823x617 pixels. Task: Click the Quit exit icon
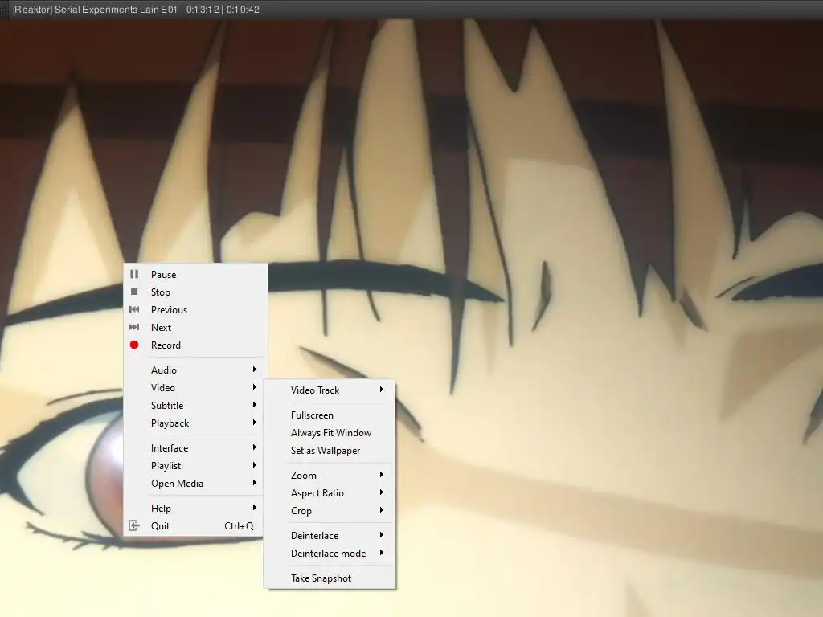[x=134, y=525]
